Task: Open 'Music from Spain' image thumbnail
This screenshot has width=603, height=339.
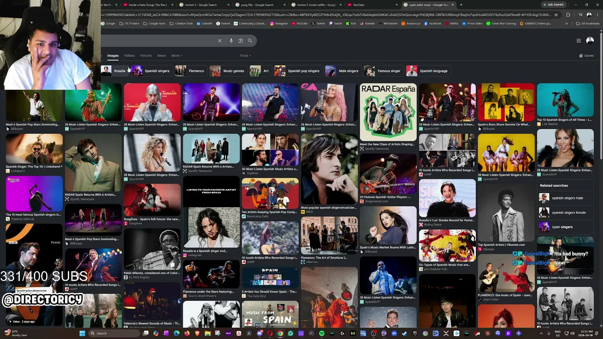Action: pyautogui.click(x=270, y=315)
